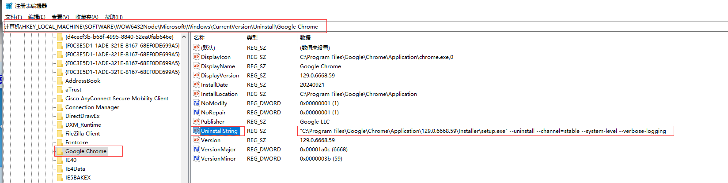
Task: Click the Registry Editor title bar icon
Action: 9,6
